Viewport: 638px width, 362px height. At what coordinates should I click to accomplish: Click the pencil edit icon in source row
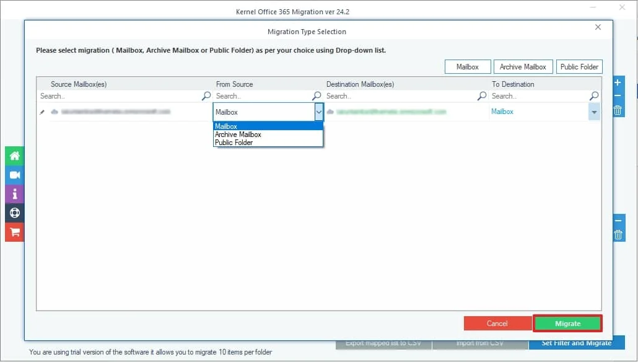[x=42, y=112]
